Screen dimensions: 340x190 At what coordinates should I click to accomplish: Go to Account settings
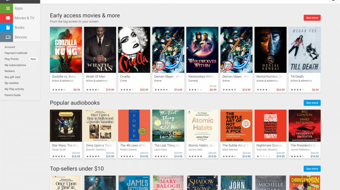pos(10,47)
